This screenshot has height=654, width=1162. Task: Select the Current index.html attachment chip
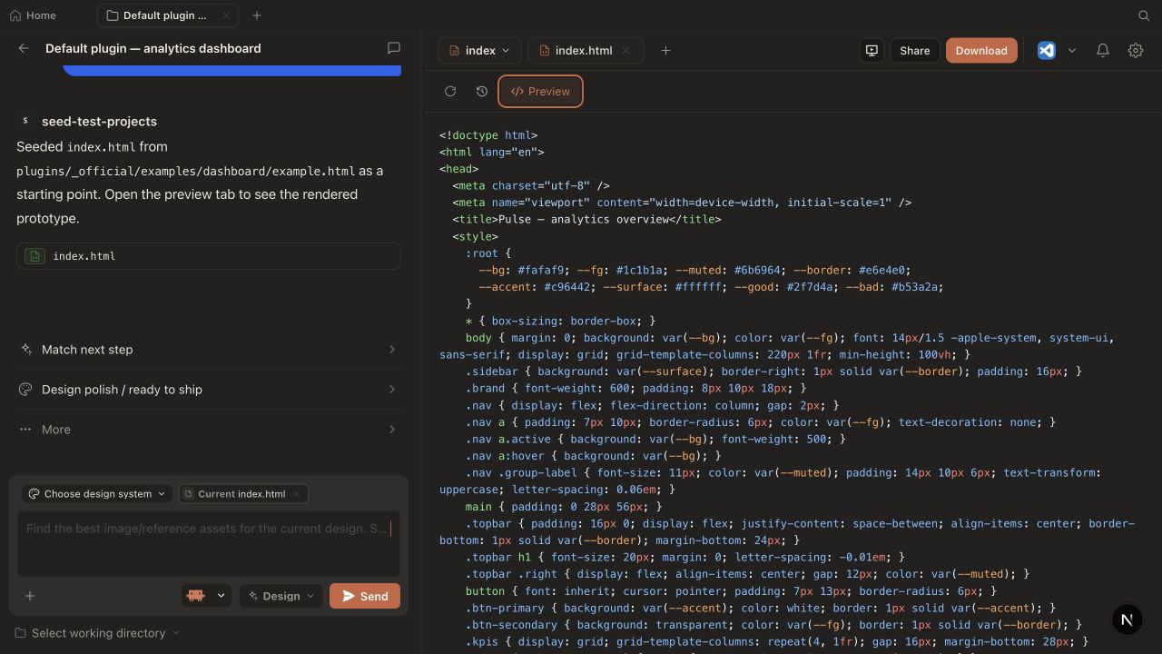point(241,494)
